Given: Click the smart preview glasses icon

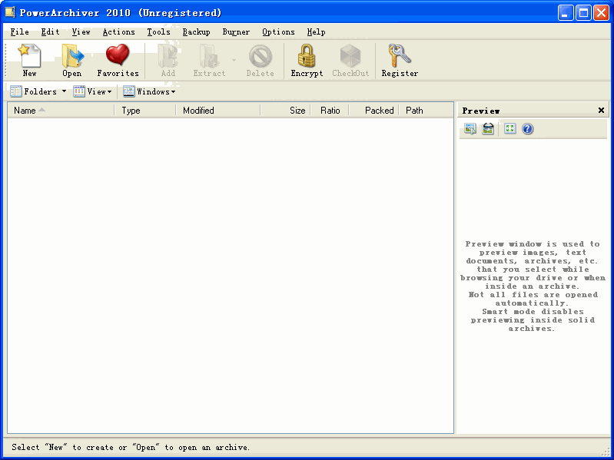Looking at the screenshot, I should pos(488,129).
